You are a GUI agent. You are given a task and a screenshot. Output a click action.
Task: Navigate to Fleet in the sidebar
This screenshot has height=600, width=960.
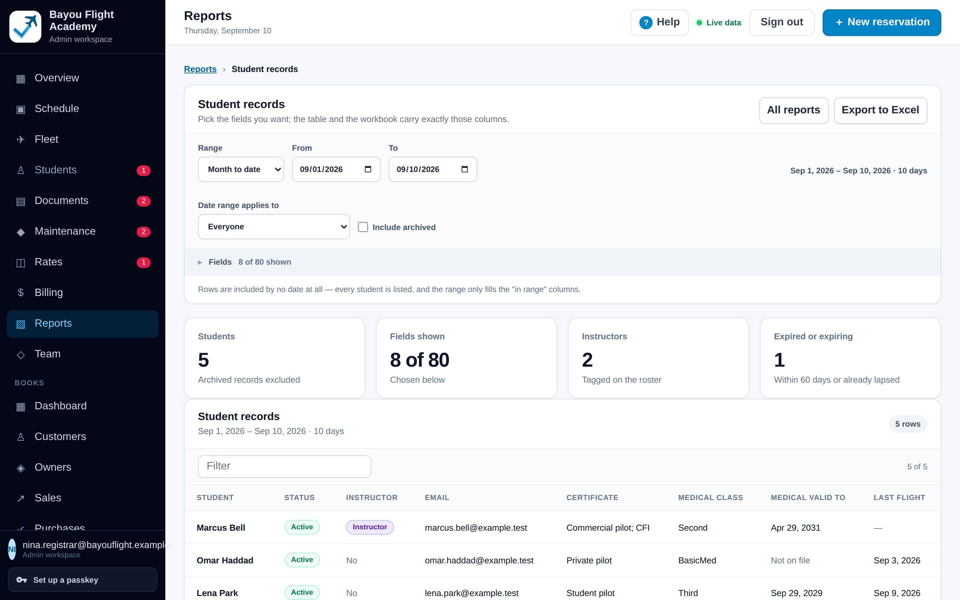coord(83,139)
